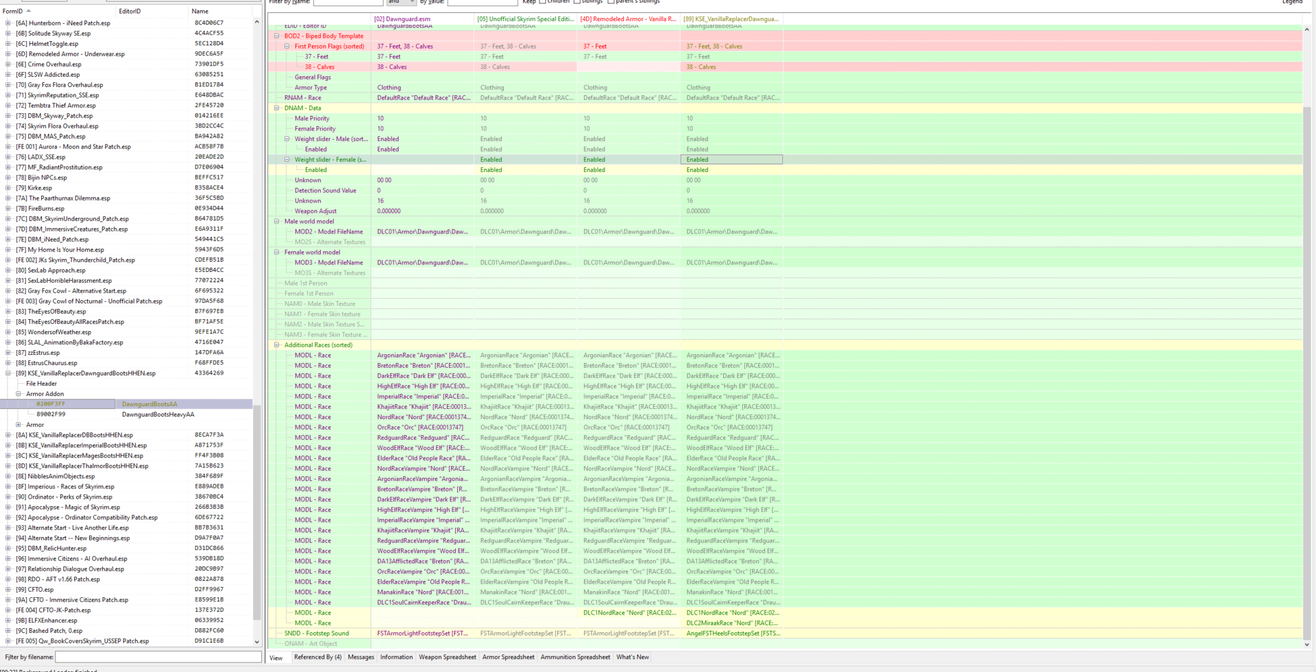Expand the WondersofWeather.esp plugin node
Image resolution: width=1316 pixels, height=672 pixels.
click(x=8, y=332)
